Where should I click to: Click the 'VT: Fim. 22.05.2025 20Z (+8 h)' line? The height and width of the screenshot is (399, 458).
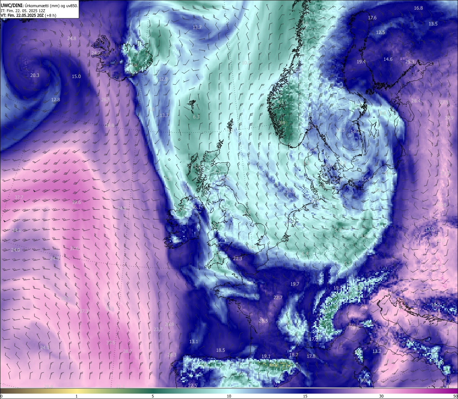pyautogui.click(x=28, y=15)
